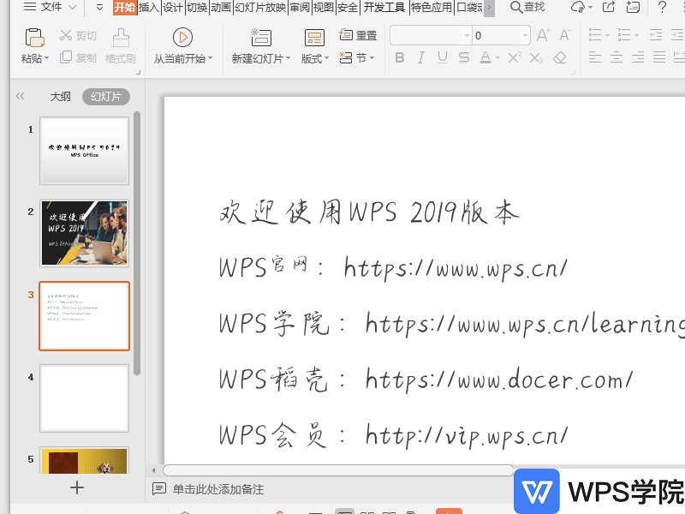Open the Developer Tools (开发工具) tab
Image resolution: width=685 pixels, height=514 pixels.
tap(384, 8)
